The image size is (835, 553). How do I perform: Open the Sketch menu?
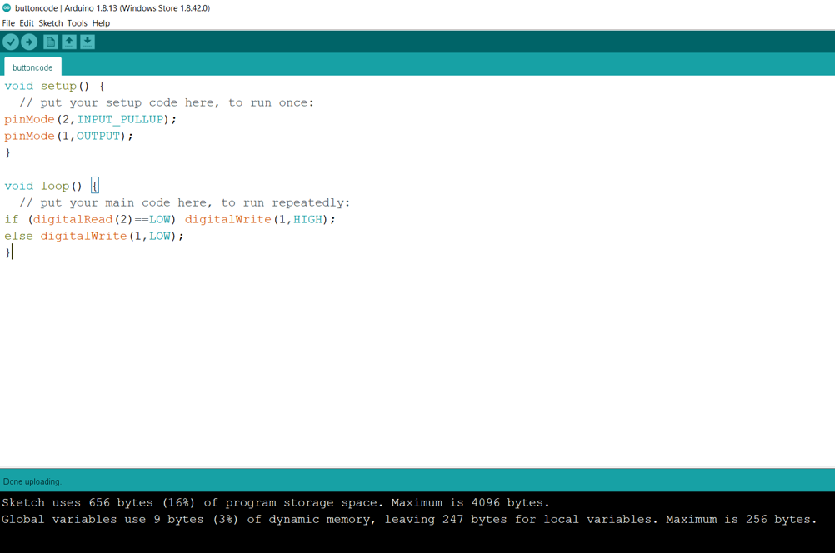(51, 23)
